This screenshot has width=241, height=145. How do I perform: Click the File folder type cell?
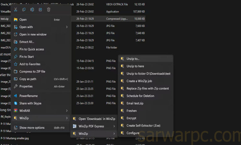click(112, 48)
